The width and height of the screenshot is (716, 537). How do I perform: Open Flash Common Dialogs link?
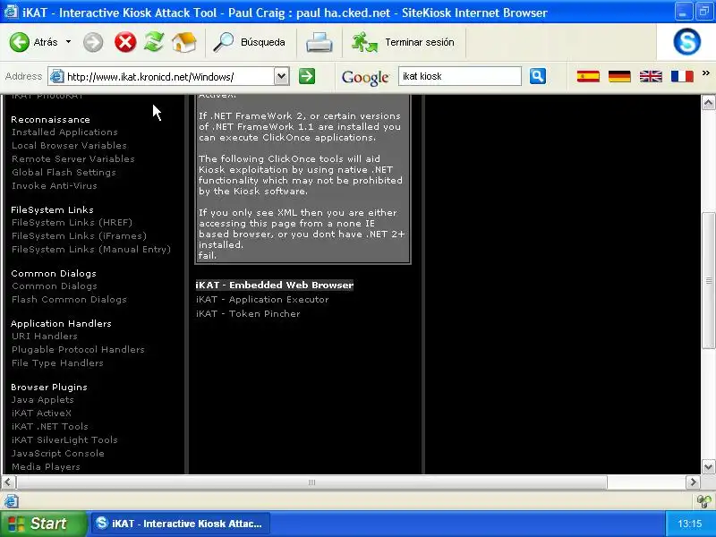pyautogui.click(x=70, y=300)
